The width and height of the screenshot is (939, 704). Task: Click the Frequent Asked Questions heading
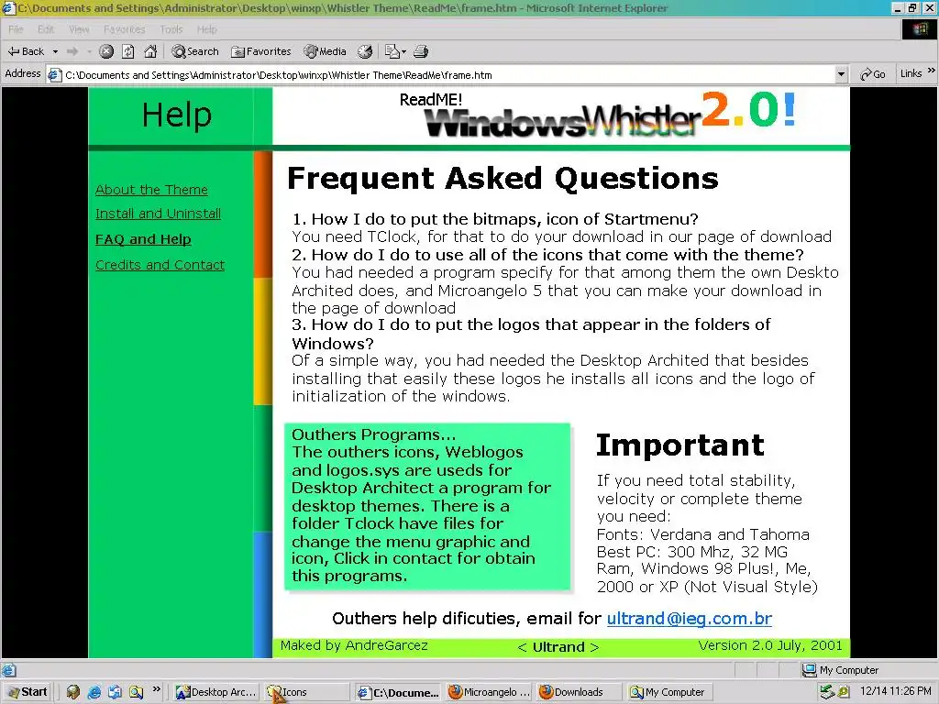(503, 179)
